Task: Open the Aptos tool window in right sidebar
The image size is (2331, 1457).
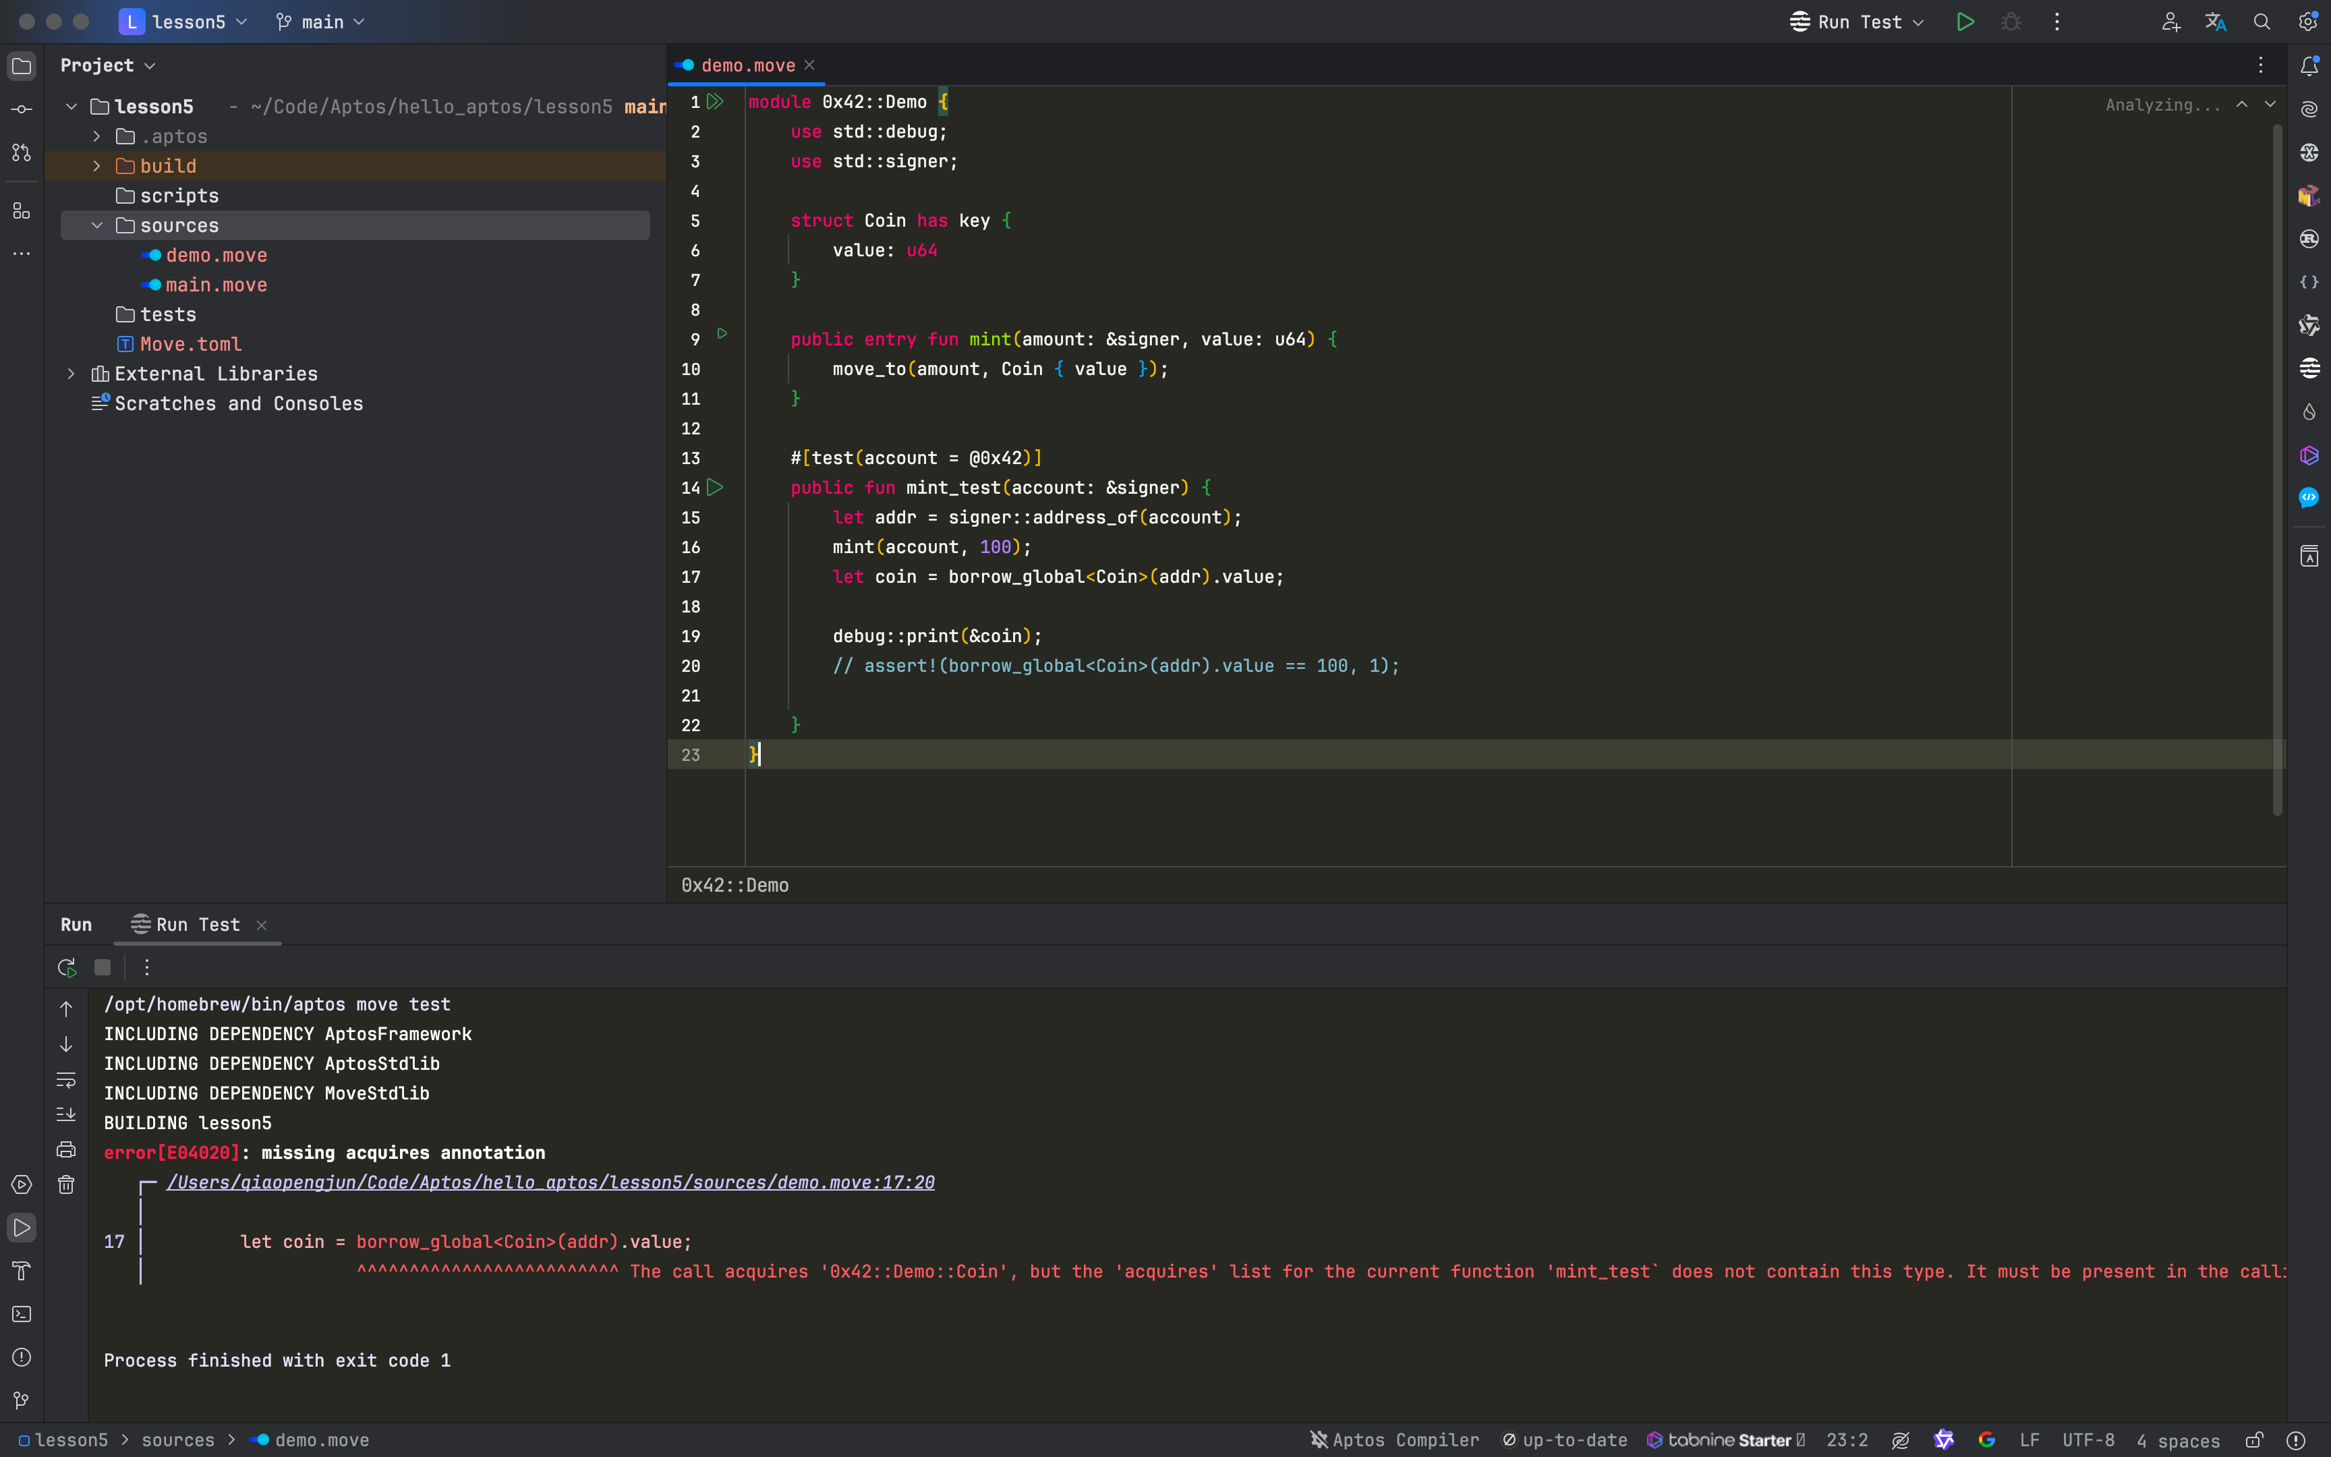Action: click(2309, 368)
